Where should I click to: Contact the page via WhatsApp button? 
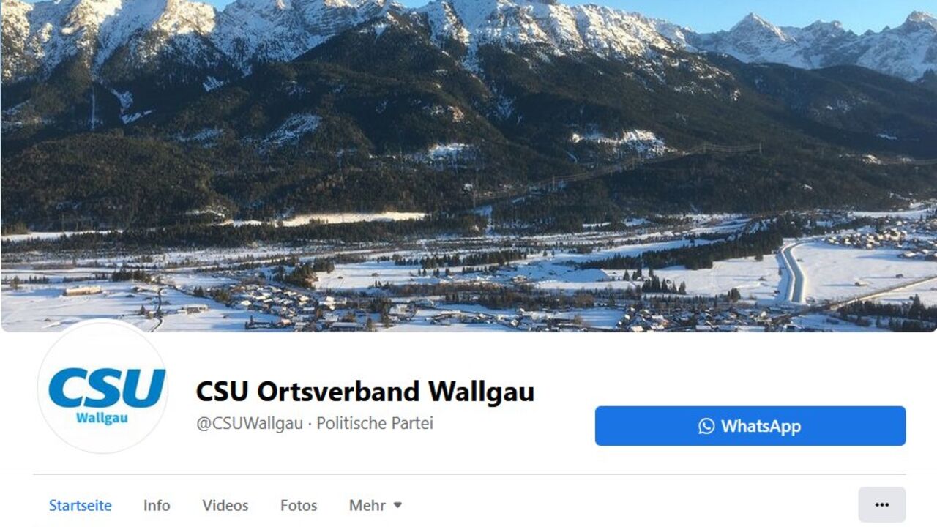[x=750, y=426]
